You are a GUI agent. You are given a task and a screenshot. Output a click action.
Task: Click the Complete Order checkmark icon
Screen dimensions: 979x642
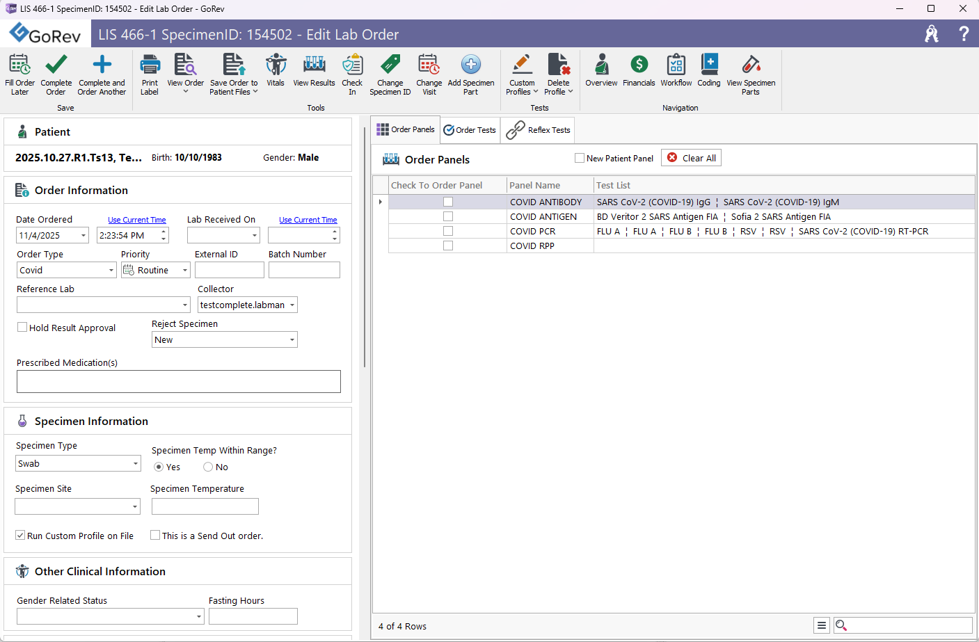56,66
